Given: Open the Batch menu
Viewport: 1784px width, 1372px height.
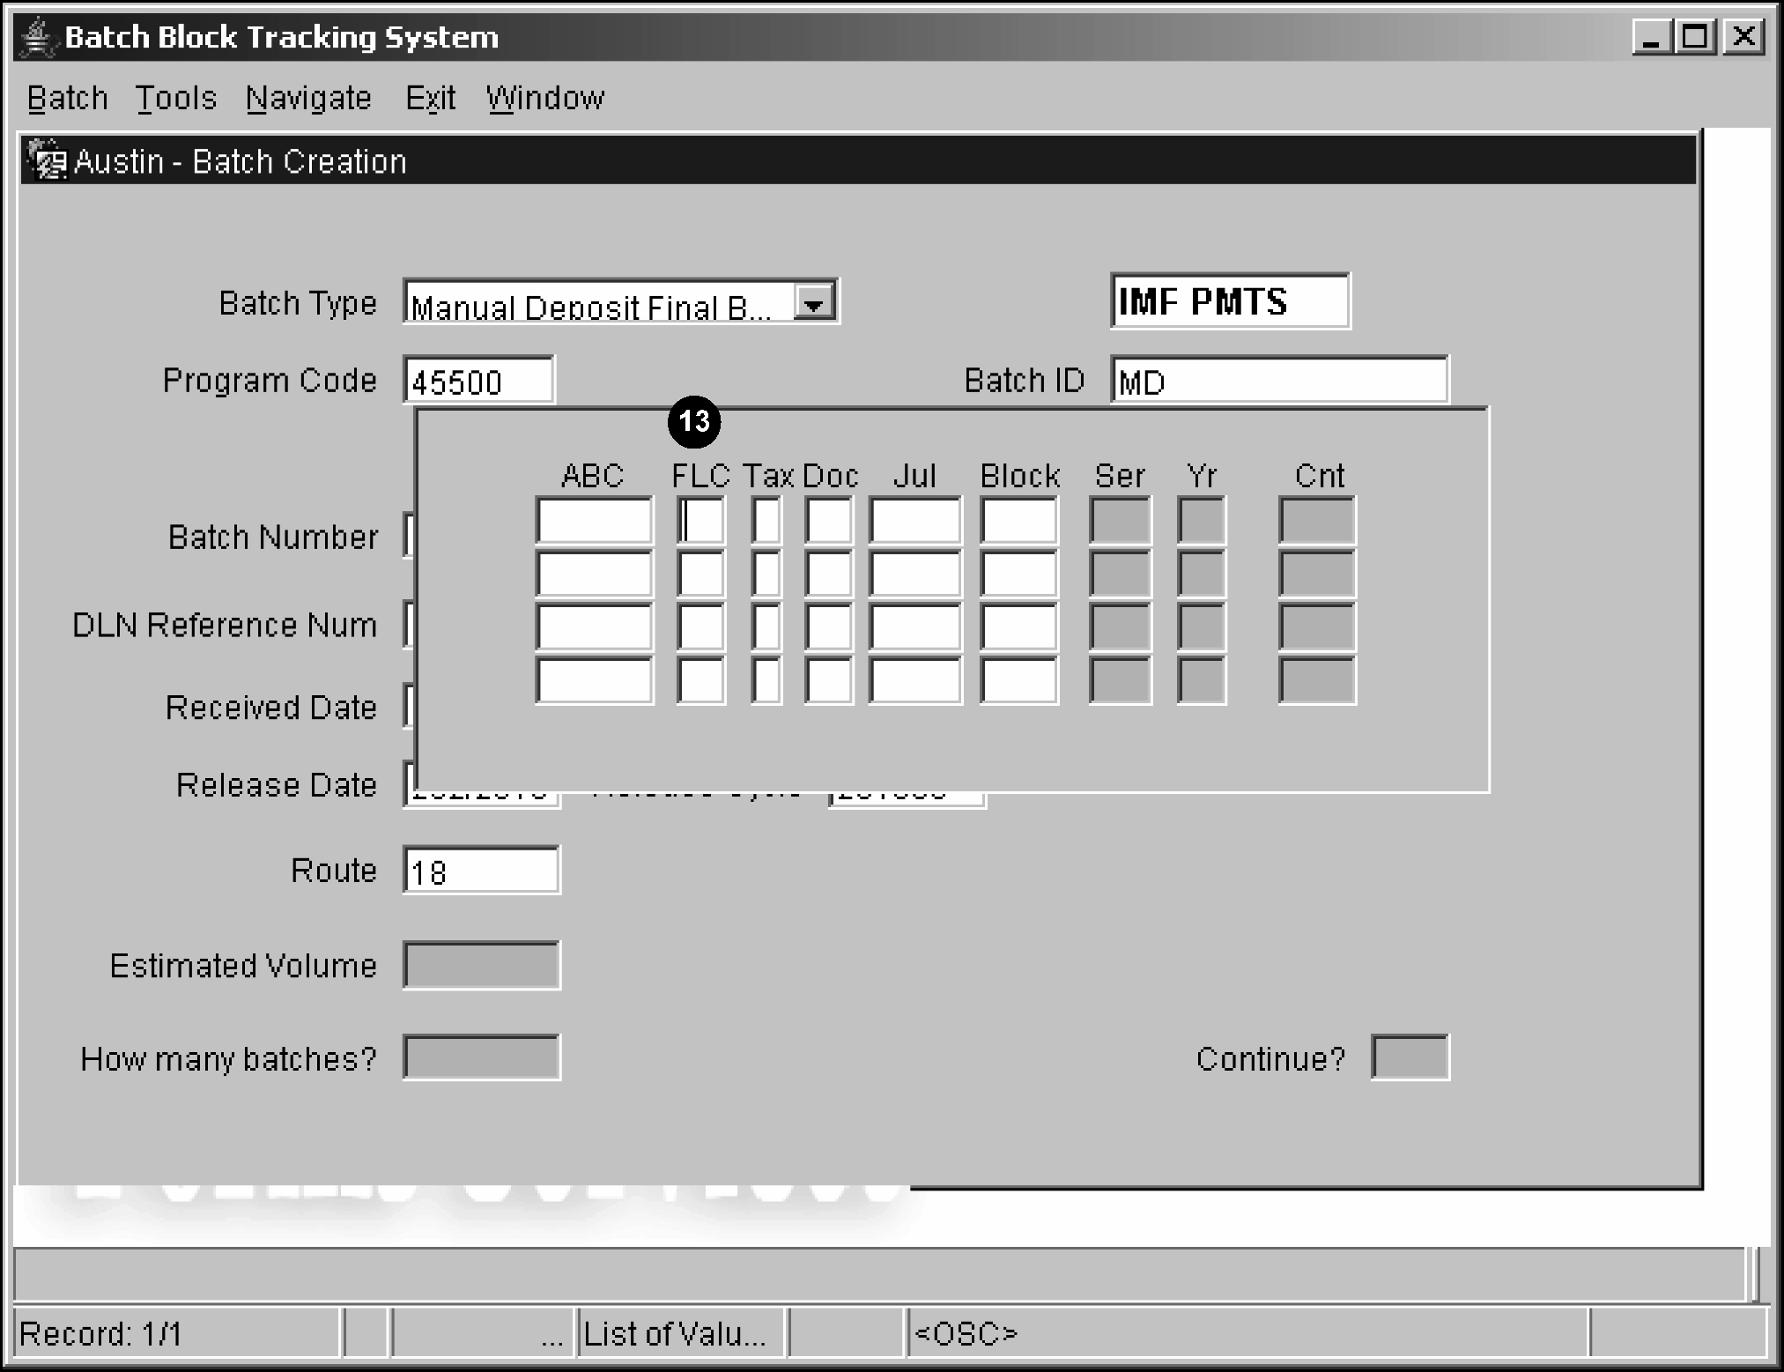Looking at the screenshot, I should point(67,98).
